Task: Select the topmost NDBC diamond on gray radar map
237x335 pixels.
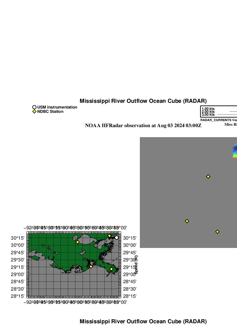Action: pos(208,176)
